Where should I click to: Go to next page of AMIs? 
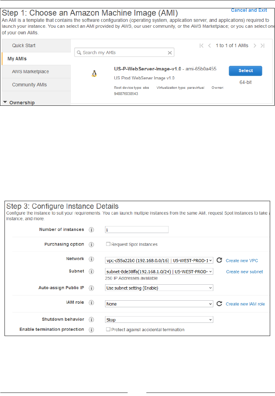click(x=255, y=46)
